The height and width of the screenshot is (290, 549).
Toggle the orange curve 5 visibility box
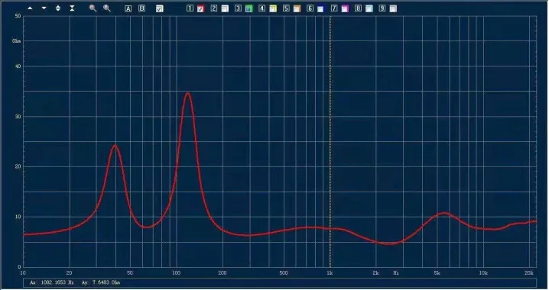pos(297,8)
